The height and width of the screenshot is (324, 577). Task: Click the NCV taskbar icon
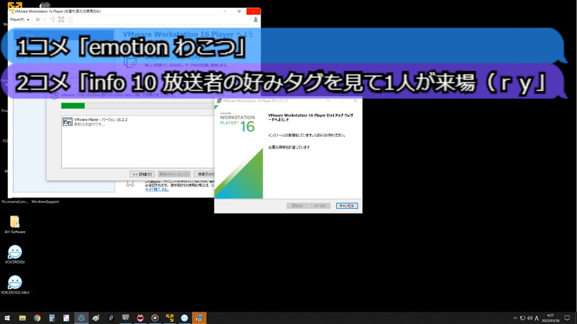pos(126,318)
